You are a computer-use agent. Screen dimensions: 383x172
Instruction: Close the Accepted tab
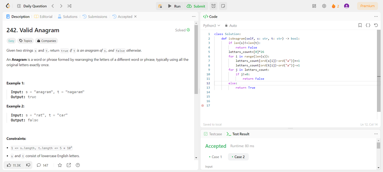pyautogui.click(x=135, y=17)
